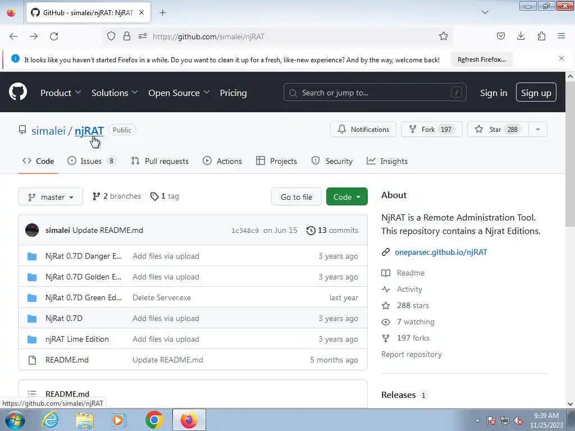This screenshot has width=575, height=431.
Task: Click the shield tracking protection icon
Action: point(111,36)
